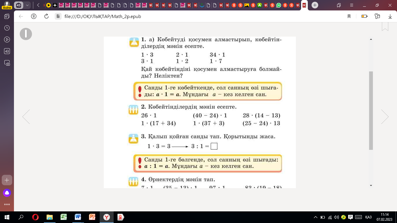Open the sidebar video play icon

pos(7,39)
